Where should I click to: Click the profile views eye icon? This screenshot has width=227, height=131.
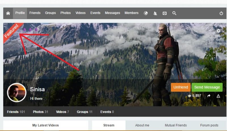(x=189, y=96)
